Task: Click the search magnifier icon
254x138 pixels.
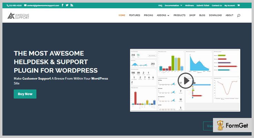Action: tap(238, 16)
